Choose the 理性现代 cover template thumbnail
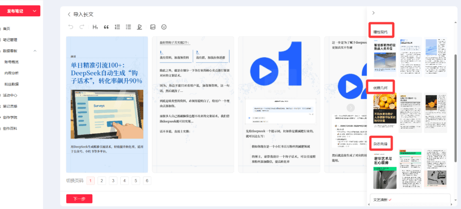Screen dimensions: 461x209 385,56
